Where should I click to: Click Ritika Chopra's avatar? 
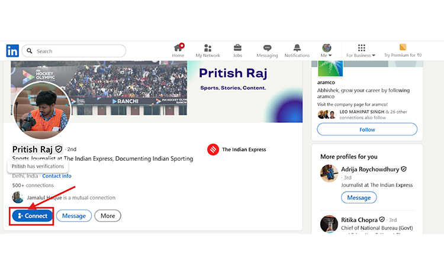(x=329, y=224)
